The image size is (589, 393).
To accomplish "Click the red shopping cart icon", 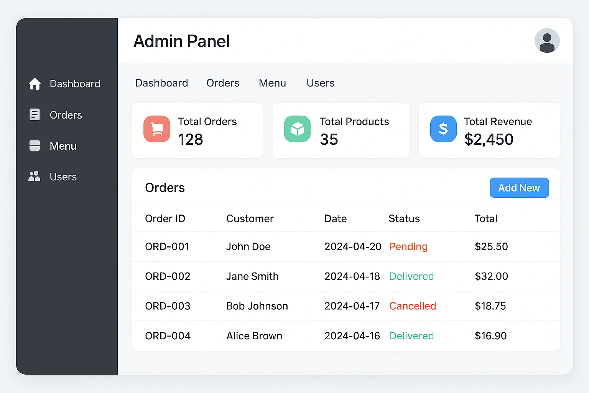I will pos(157,129).
